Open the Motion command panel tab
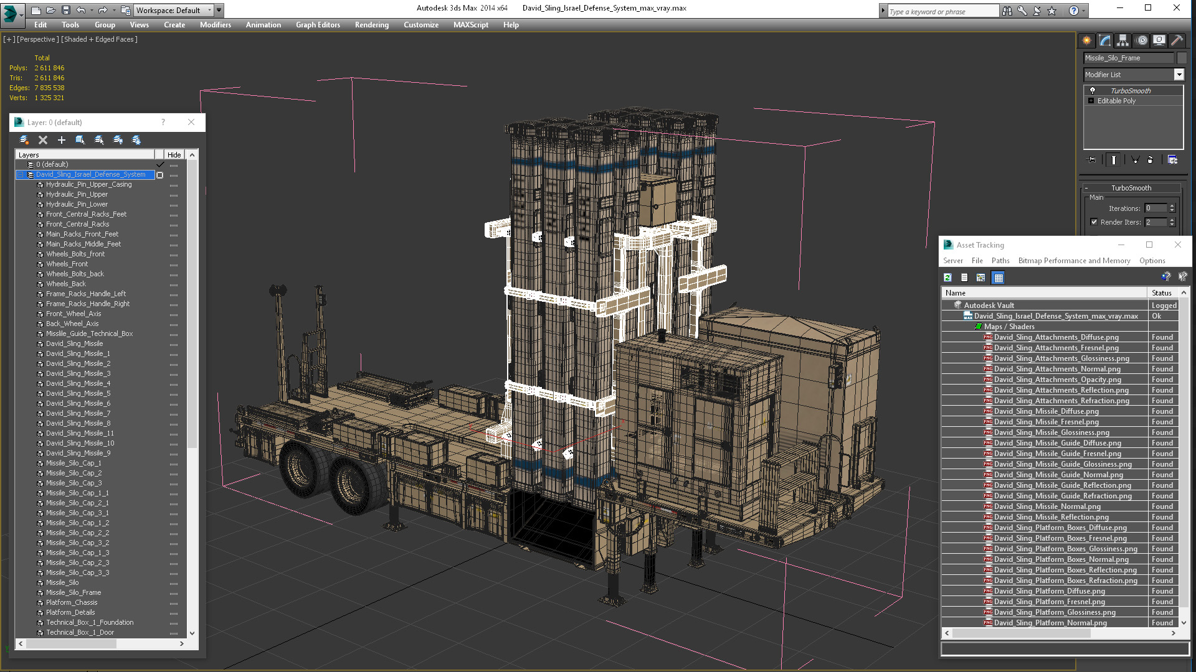1196x672 pixels. pyautogui.click(x=1142, y=40)
